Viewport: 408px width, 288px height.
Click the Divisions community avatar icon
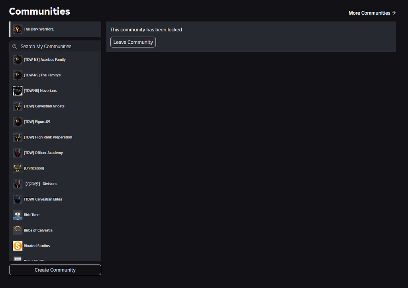tap(18, 184)
